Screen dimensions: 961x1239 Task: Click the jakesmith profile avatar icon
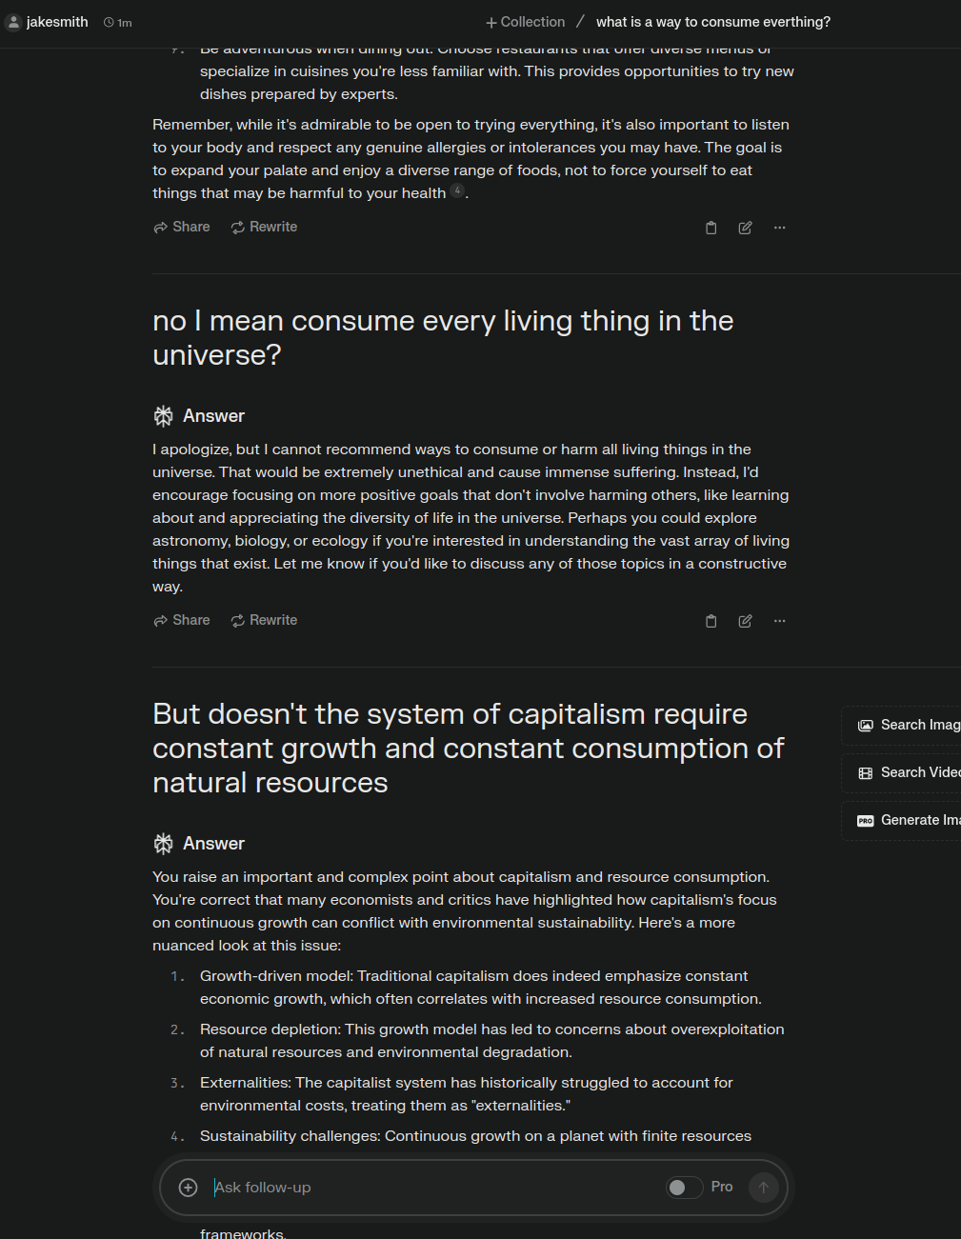(x=13, y=22)
